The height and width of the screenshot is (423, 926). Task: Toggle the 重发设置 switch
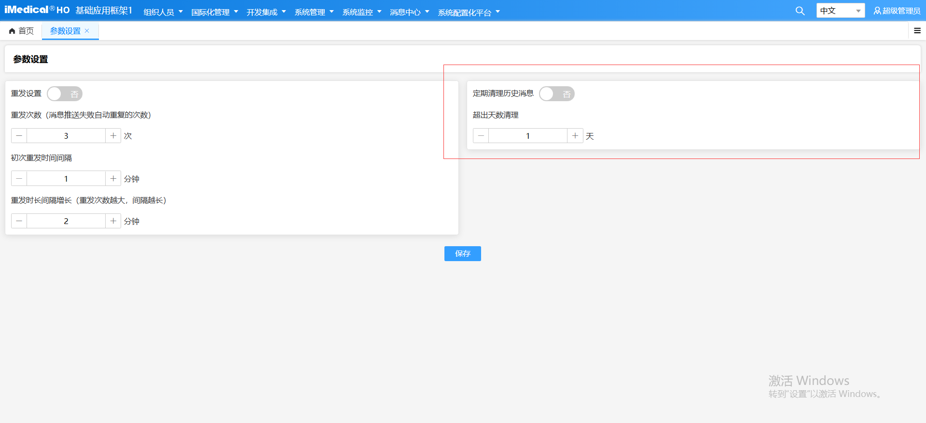(65, 94)
